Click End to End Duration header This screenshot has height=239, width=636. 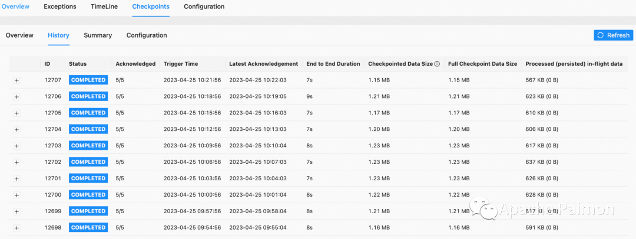pyautogui.click(x=333, y=64)
